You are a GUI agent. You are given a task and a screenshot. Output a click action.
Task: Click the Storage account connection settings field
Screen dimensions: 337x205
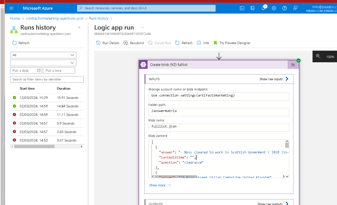[x=219, y=97]
